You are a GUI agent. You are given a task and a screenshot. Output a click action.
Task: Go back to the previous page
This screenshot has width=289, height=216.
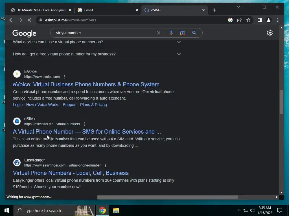click(11, 20)
